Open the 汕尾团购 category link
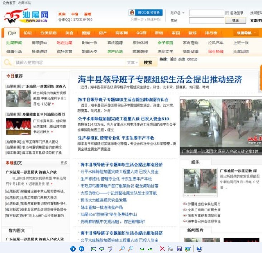The width and height of the screenshot is (262, 253). (241, 52)
